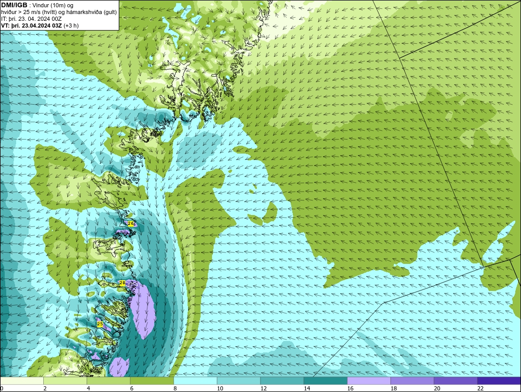Click the 16–18 m/s lavender legend swatch
Viewport: 521px width, 392px height.
369,381
